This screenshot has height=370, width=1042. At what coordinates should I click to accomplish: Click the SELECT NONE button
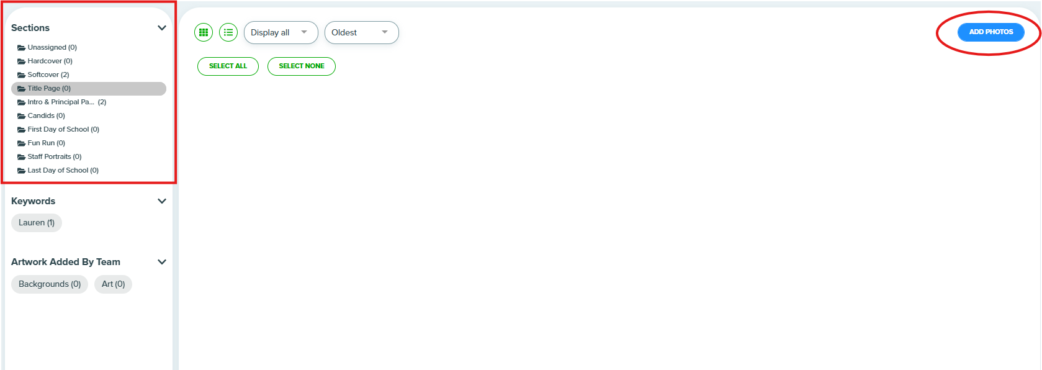point(302,66)
